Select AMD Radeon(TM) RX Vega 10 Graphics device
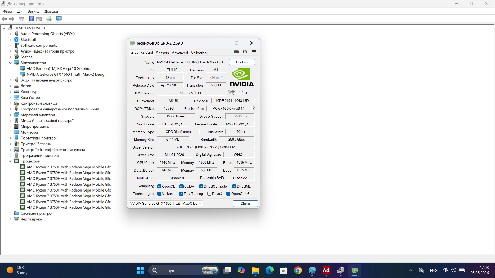 click(x=59, y=68)
